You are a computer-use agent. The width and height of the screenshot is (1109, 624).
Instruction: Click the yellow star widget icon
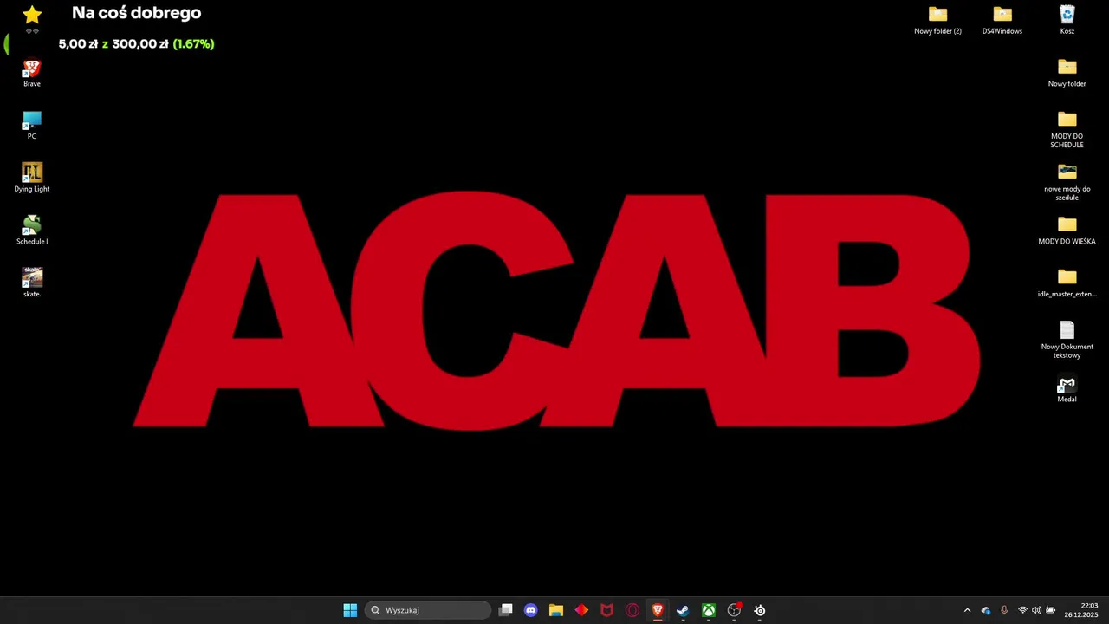click(x=32, y=14)
